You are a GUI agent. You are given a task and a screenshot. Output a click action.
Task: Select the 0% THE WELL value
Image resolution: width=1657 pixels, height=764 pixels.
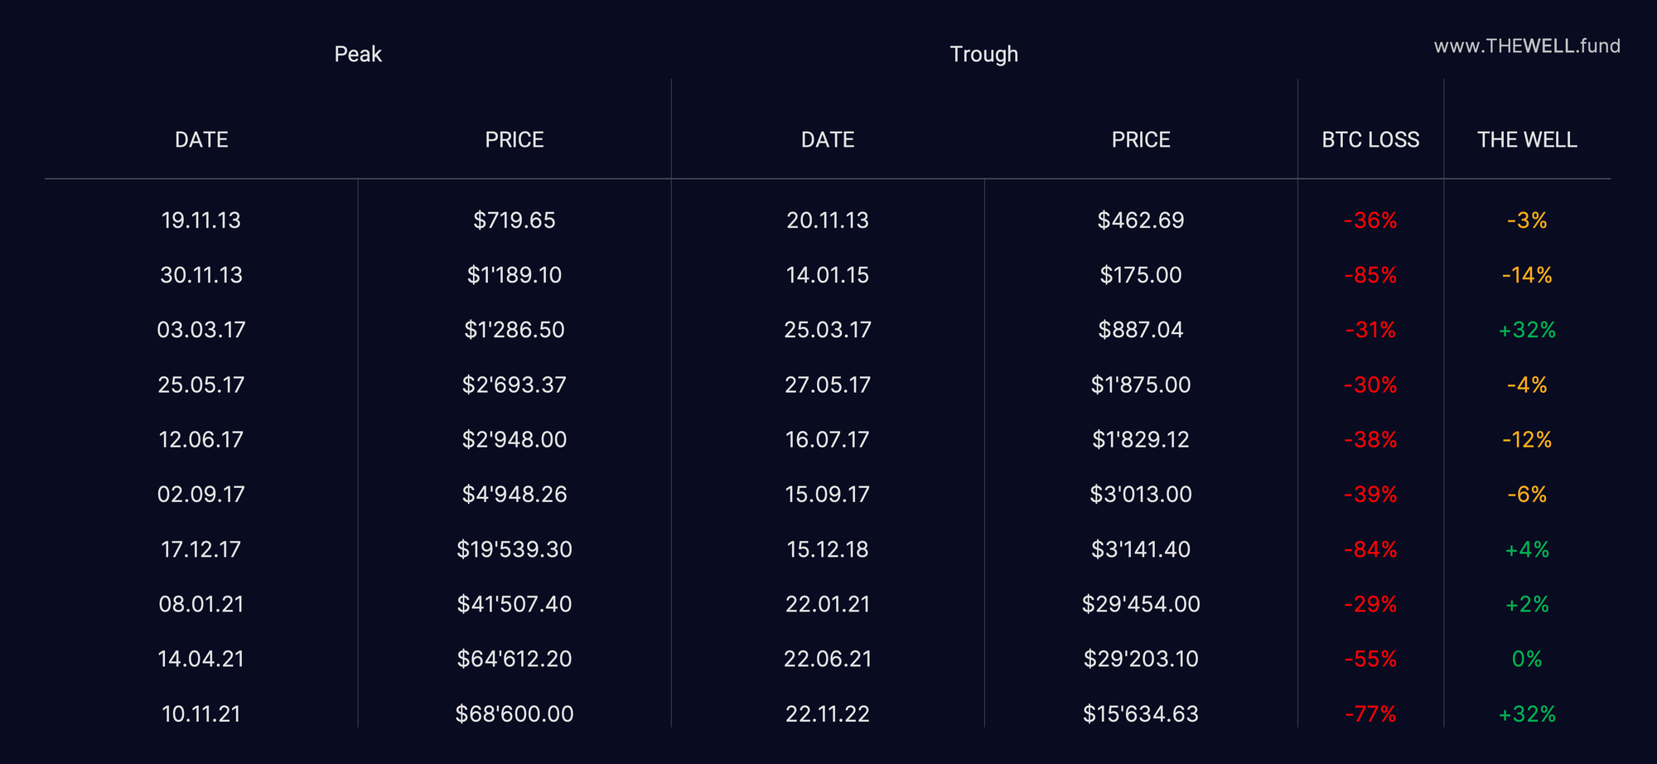[1527, 659]
